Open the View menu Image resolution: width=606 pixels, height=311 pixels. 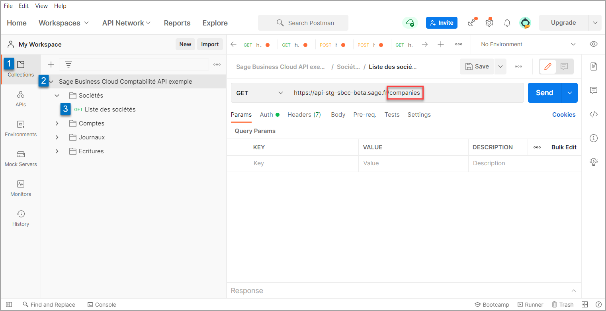pos(41,6)
